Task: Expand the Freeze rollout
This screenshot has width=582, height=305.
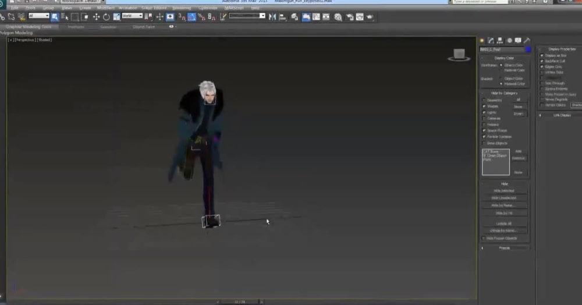Action: 505,248
